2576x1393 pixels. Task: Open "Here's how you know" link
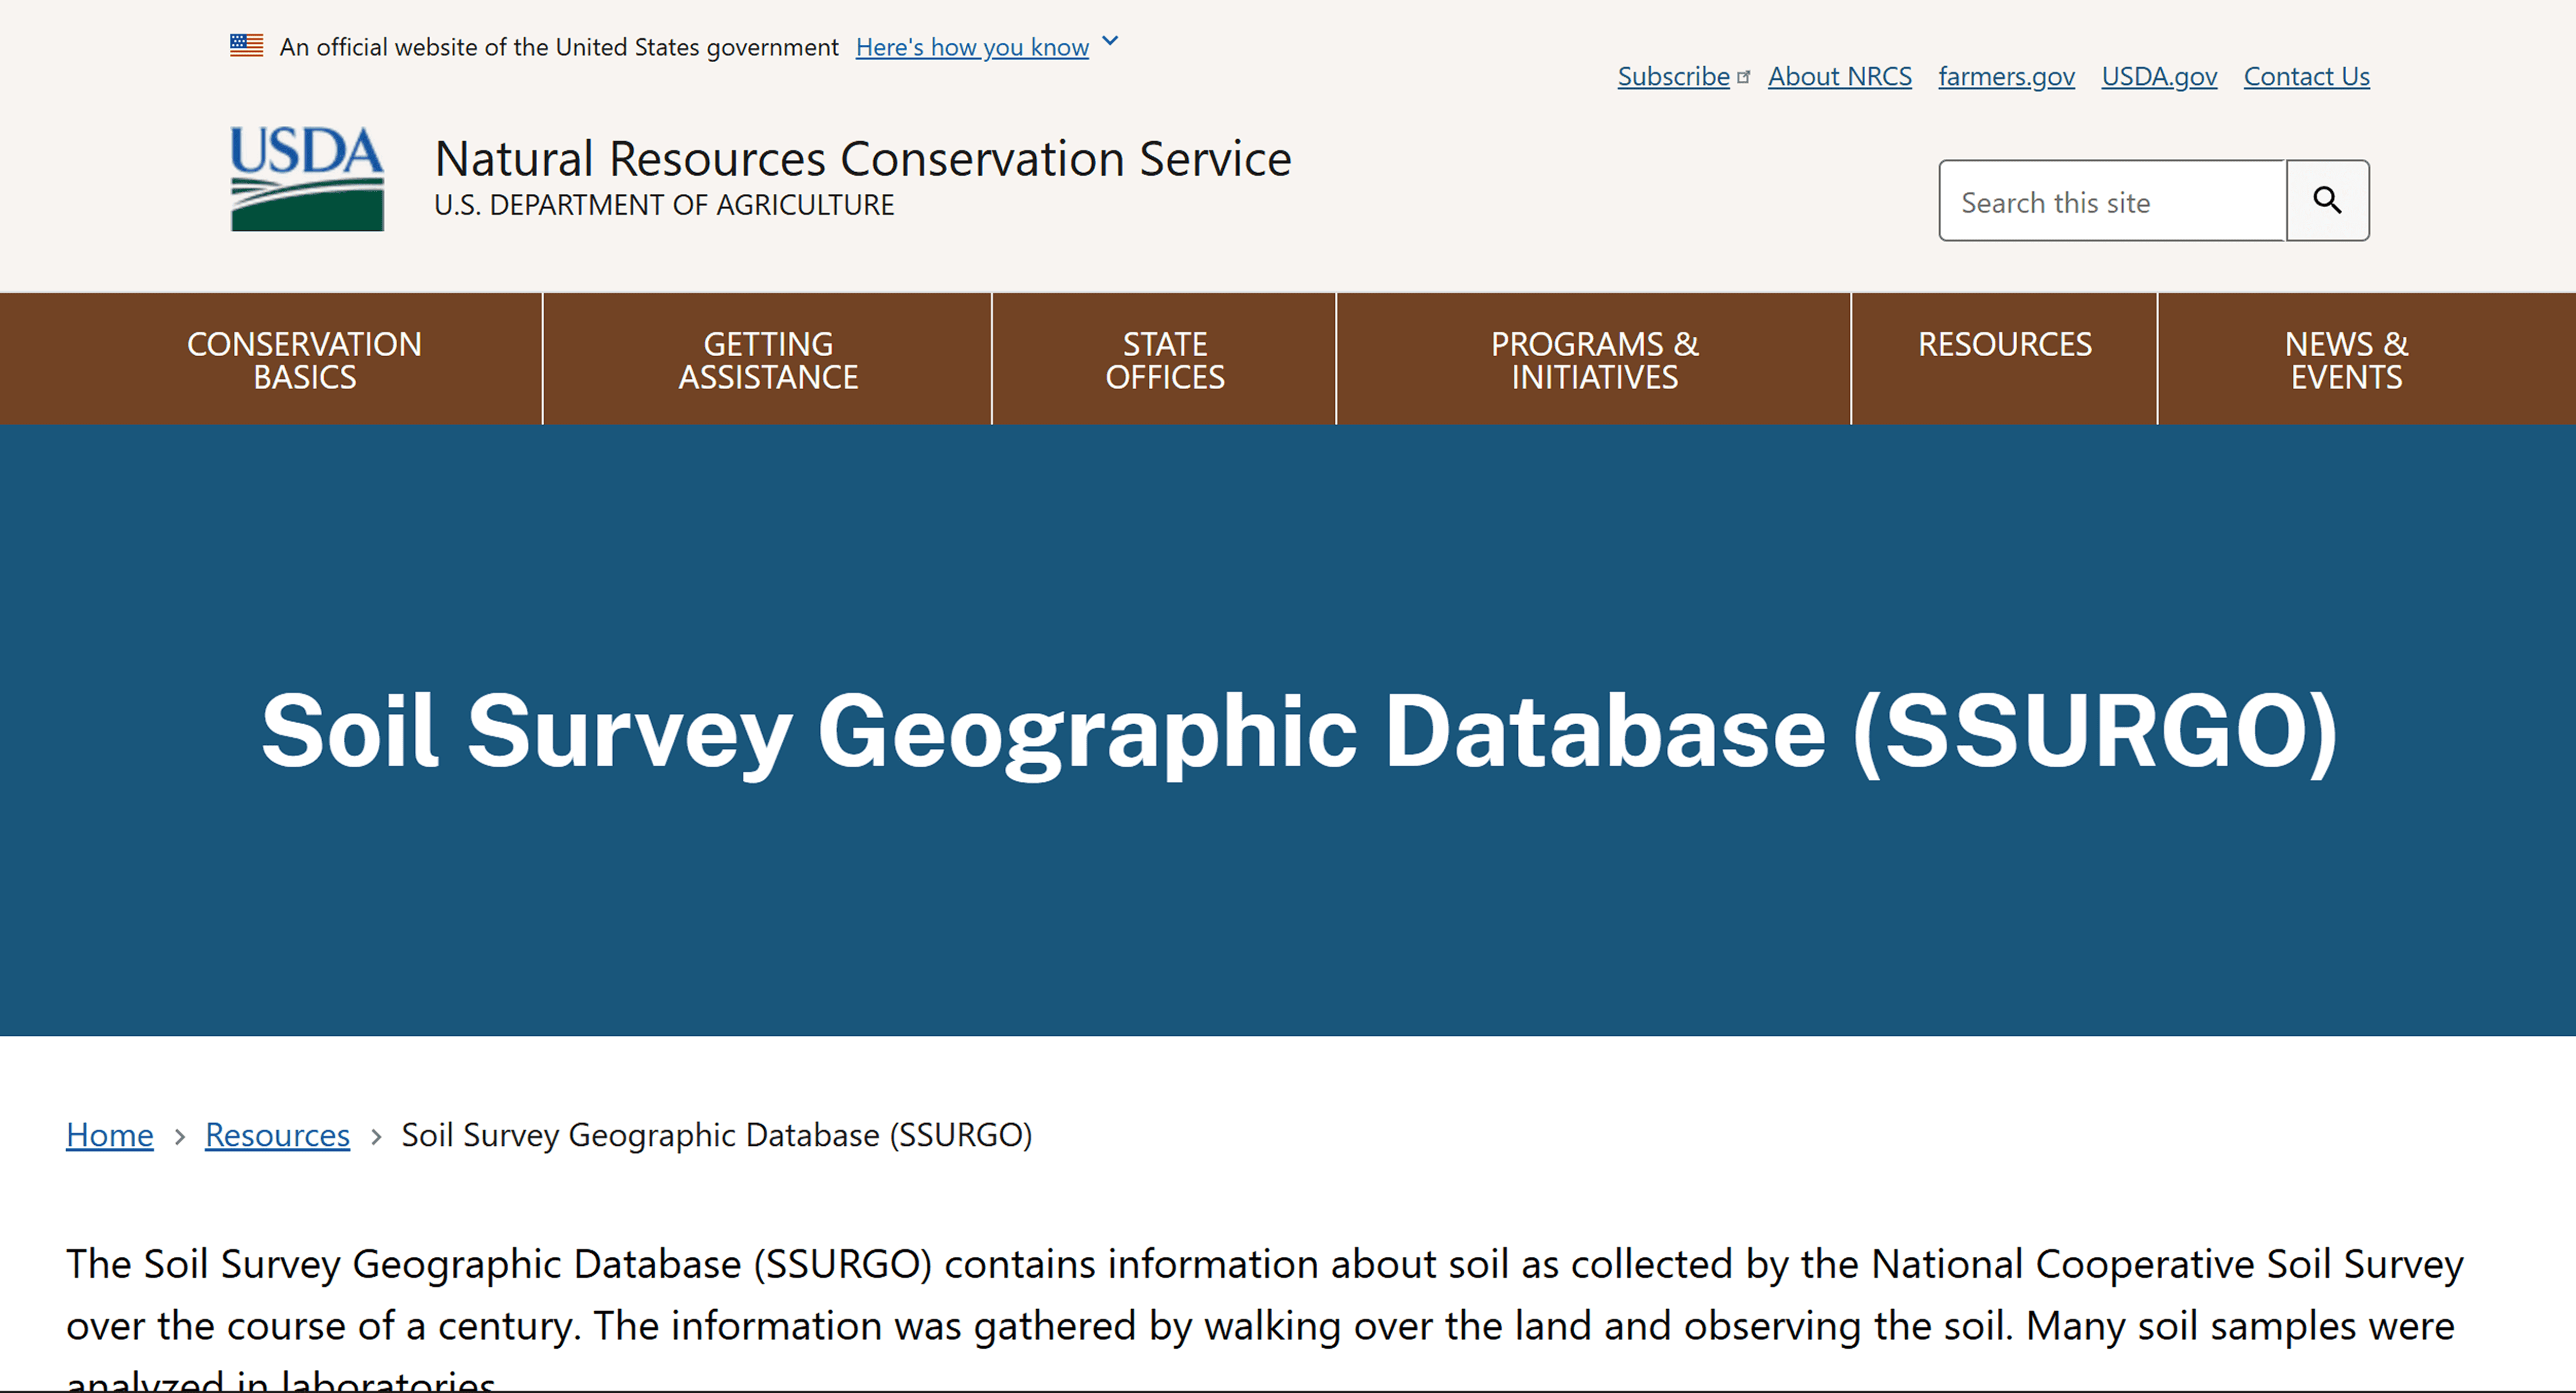coord(971,47)
